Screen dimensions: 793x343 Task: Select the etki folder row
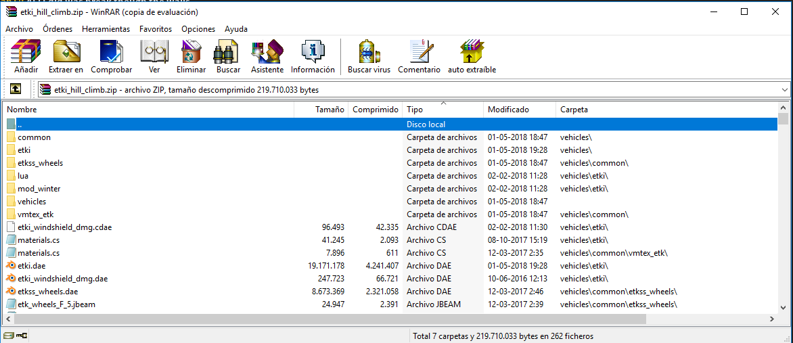click(x=390, y=150)
